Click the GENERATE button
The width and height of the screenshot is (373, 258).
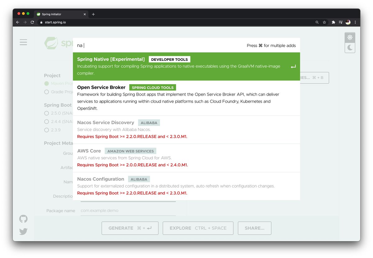pos(130,228)
